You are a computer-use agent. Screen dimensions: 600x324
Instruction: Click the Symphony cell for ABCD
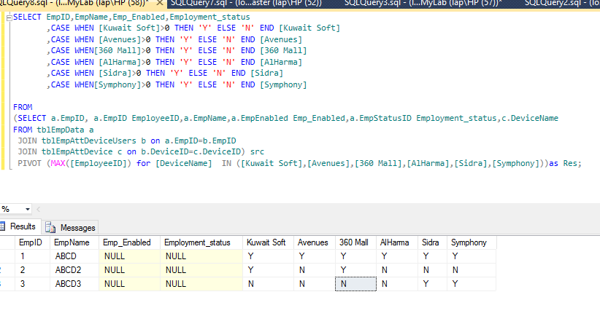click(x=472, y=256)
